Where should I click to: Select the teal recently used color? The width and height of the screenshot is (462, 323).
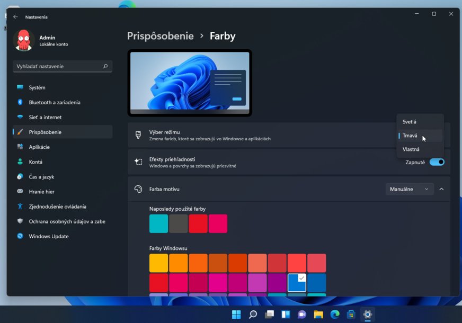(158, 223)
